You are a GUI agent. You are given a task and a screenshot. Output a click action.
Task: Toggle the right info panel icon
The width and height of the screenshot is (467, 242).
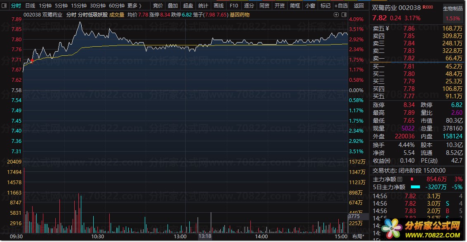point(344,14)
